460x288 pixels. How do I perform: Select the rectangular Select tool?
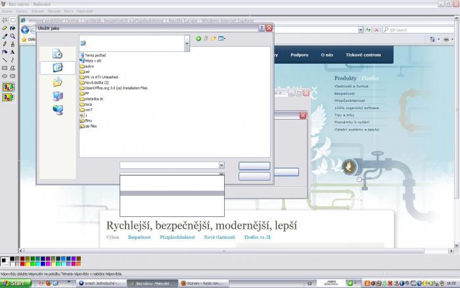click(12, 20)
